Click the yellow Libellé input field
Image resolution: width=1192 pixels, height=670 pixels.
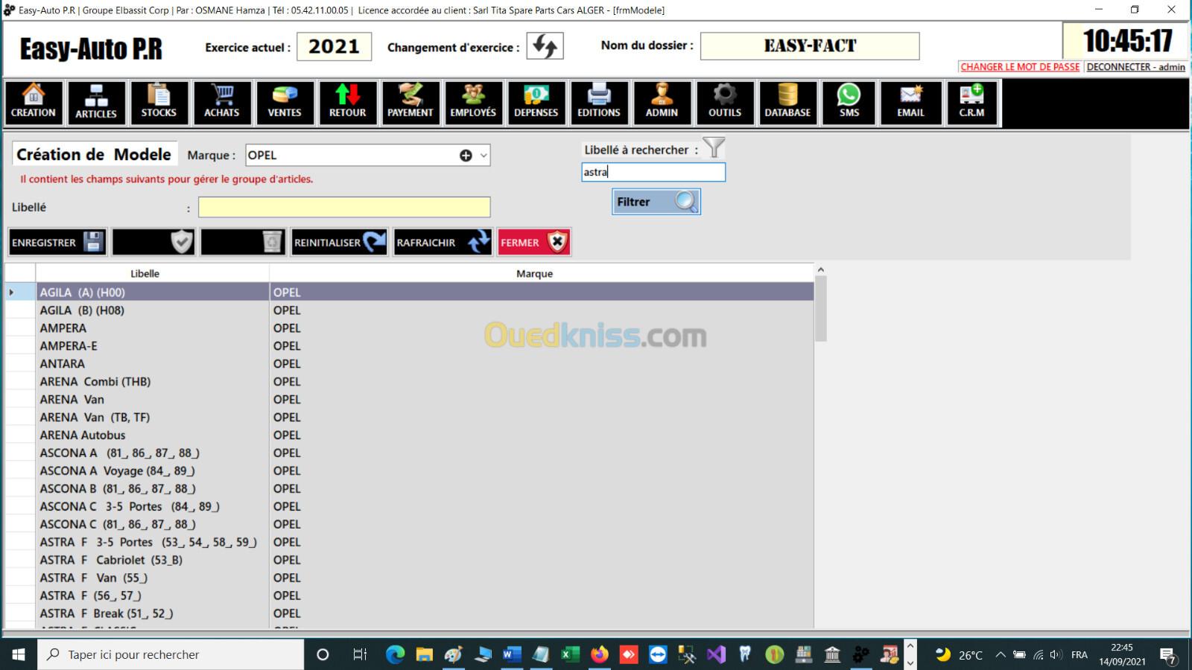[x=344, y=207]
